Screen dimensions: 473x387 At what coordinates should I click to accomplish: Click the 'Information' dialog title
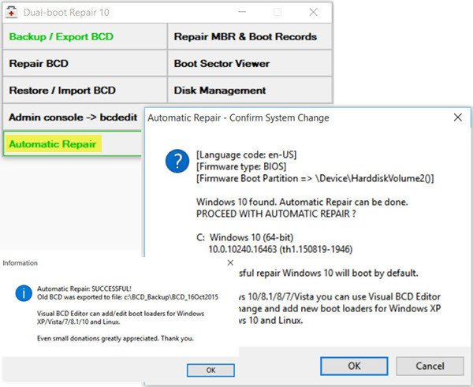(x=20, y=263)
